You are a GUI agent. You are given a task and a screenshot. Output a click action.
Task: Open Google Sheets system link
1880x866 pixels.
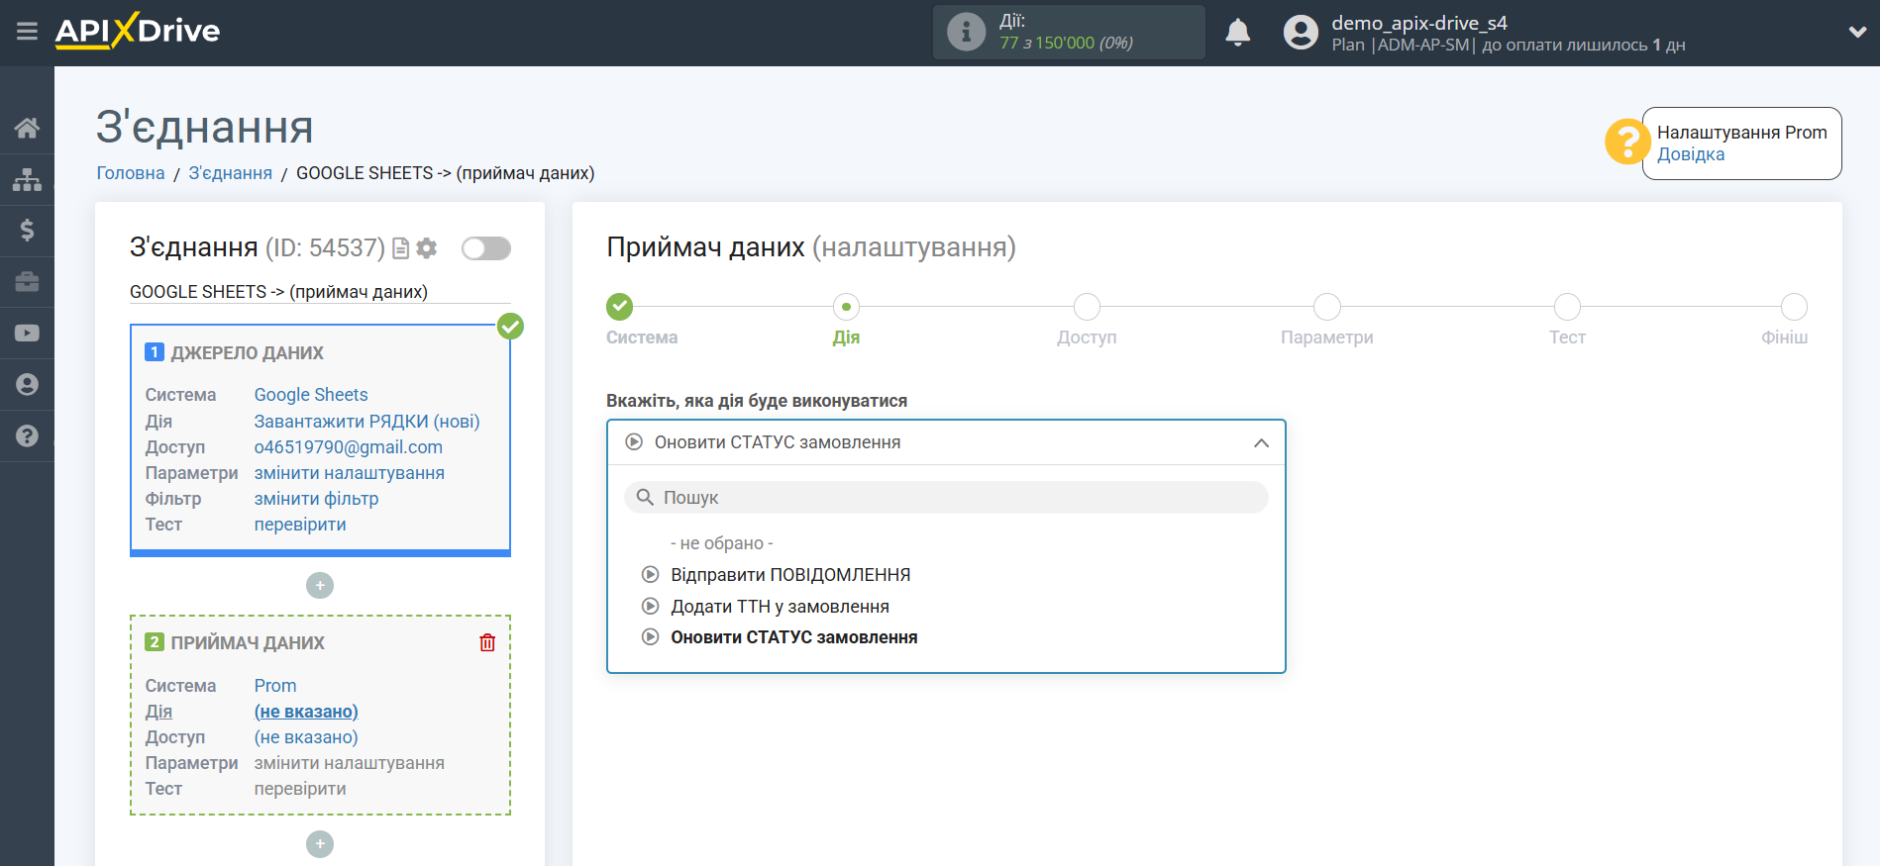[x=311, y=395]
